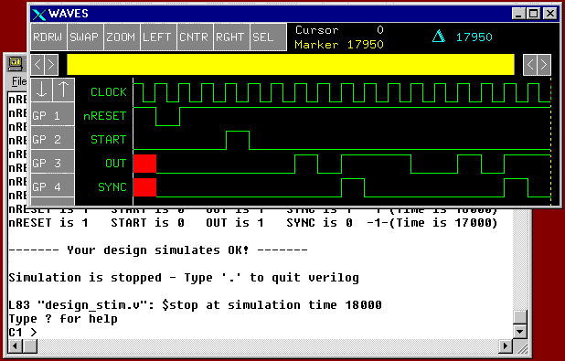Click the console vertical scroll down arrow
This screenshot has width=565, height=361.
point(519,332)
